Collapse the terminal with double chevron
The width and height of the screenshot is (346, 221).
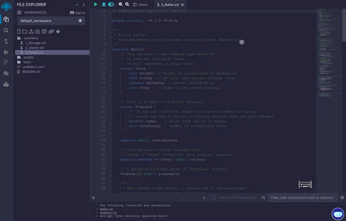tap(93, 198)
